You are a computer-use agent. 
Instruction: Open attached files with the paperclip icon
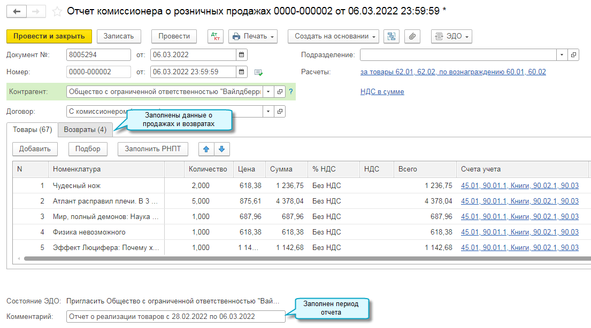coord(412,36)
